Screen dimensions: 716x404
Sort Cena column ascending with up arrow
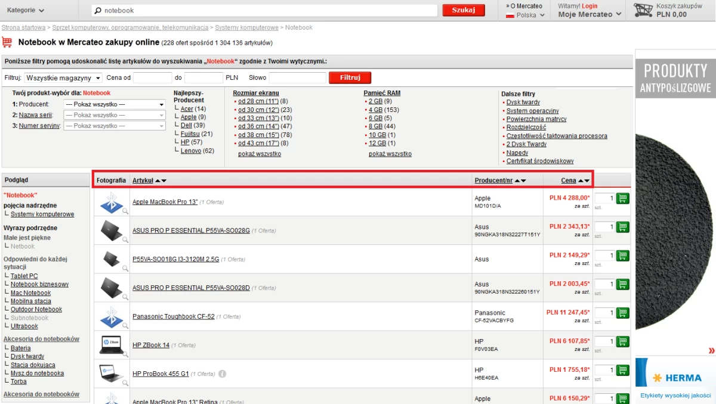click(581, 181)
